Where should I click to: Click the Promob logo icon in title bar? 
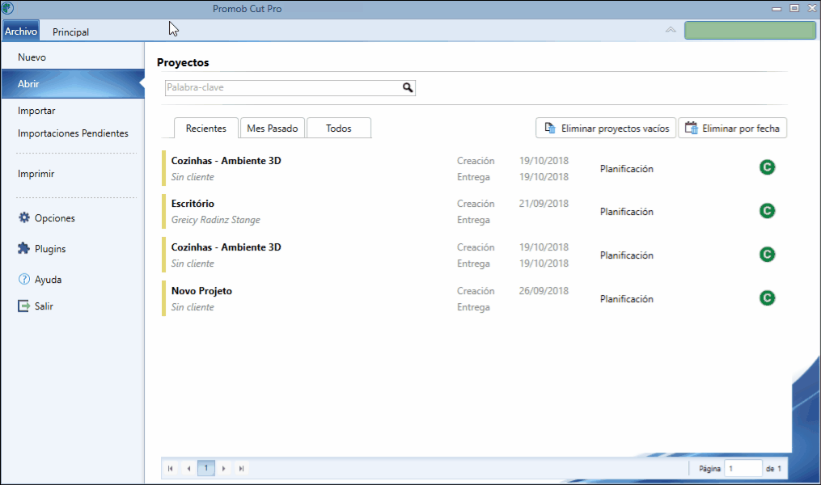point(7,8)
